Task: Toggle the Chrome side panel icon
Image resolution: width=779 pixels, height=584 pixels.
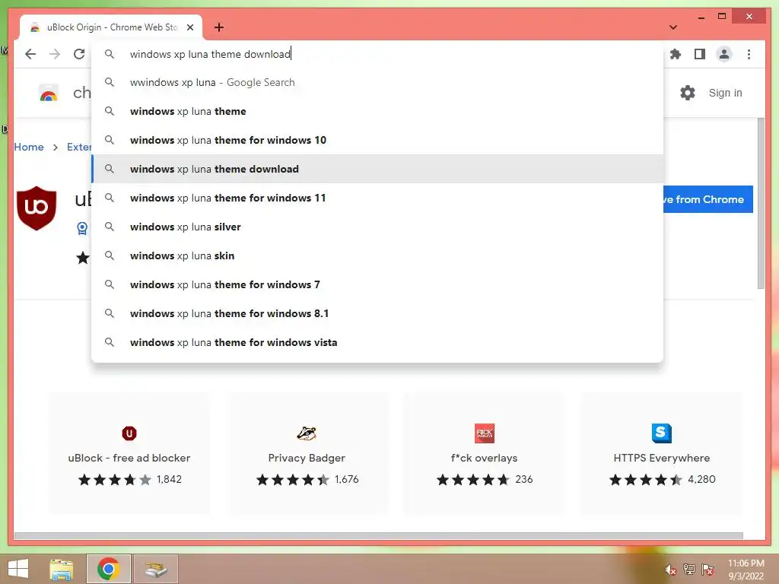Action: (x=700, y=54)
